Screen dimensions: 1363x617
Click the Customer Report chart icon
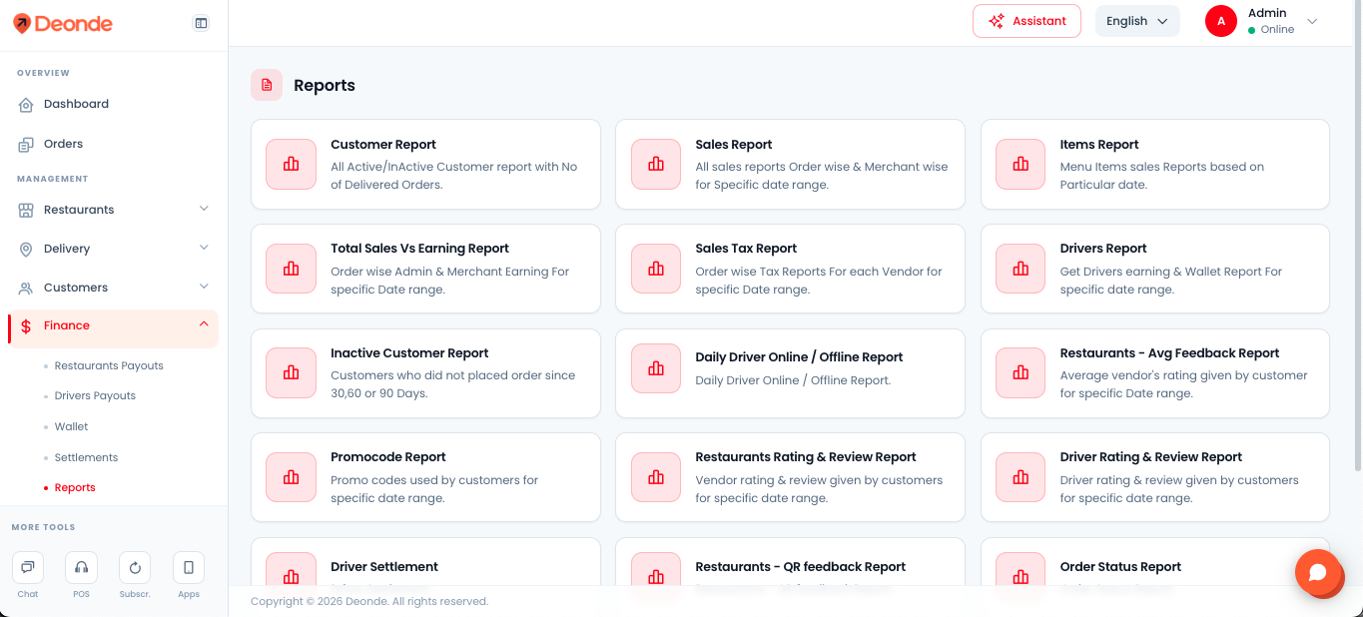[x=292, y=164]
